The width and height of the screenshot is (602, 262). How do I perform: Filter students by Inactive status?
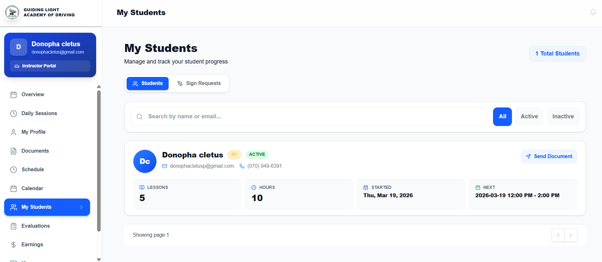pyautogui.click(x=563, y=116)
